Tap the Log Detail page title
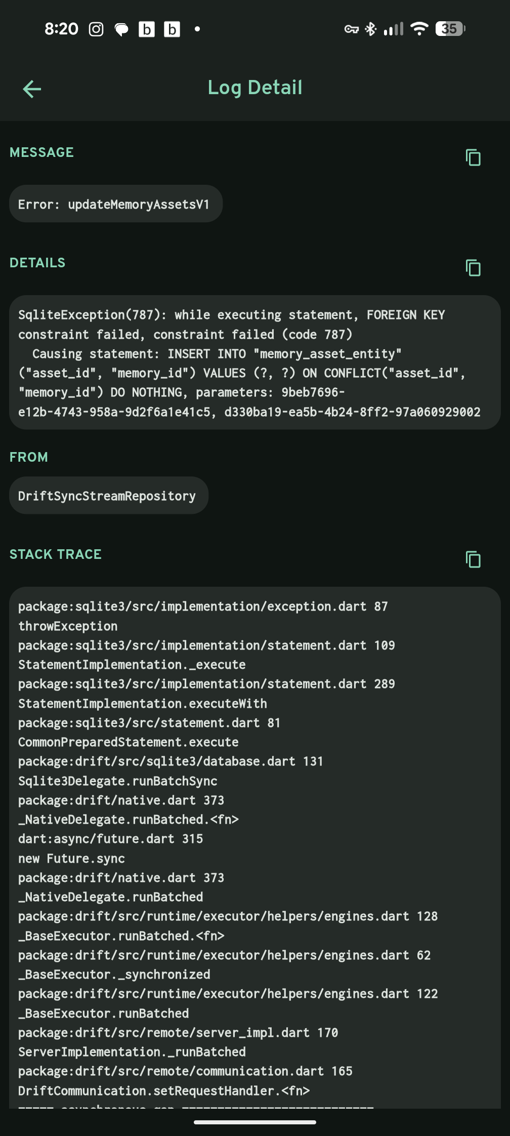The width and height of the screenshot is (510, 1136). [x=255, y=88]
